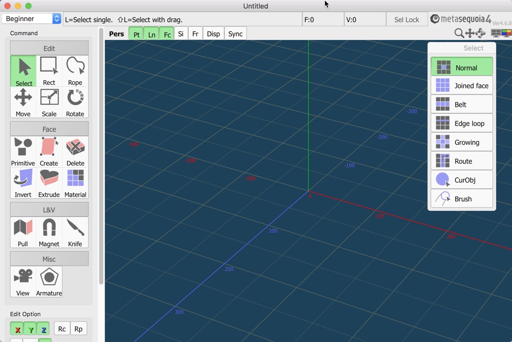Select the Magnet tool

(x=49, y=230)
